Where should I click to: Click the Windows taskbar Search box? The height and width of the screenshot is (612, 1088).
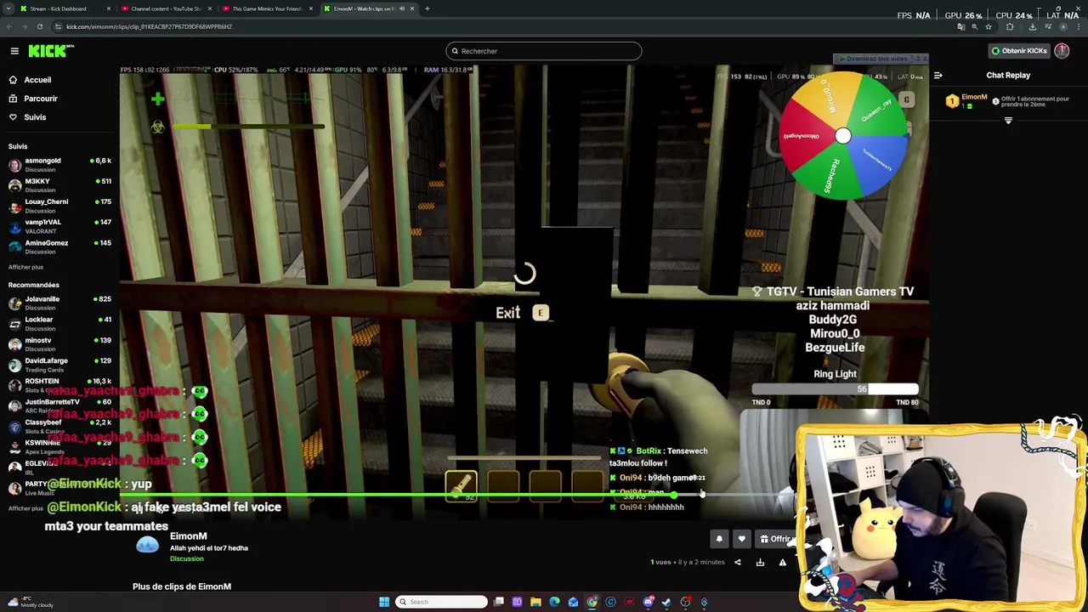(442, 602)
